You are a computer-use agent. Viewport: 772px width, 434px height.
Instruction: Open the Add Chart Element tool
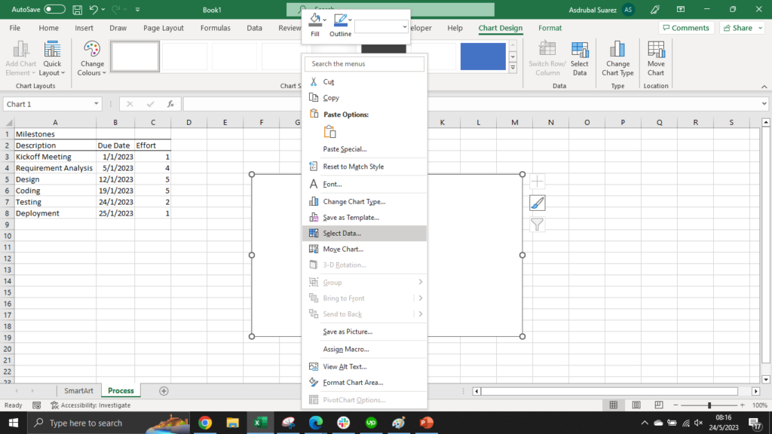pos(20,58)
